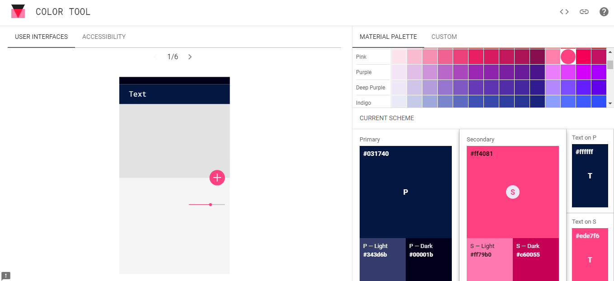Switch to the USER INTERFACES tab

[41, 37]
